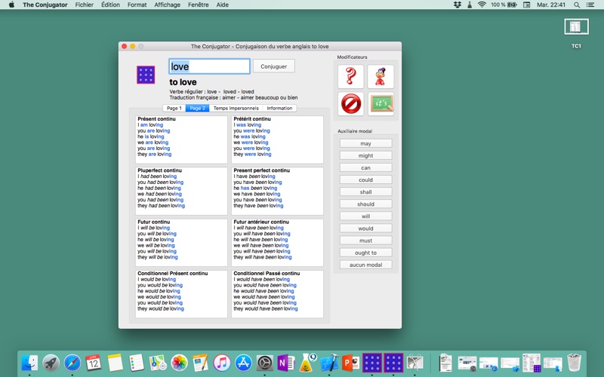The image size is (604, 377).
Task: Click the menu bar clock Mar. 22:41
Action: [551, 5]
